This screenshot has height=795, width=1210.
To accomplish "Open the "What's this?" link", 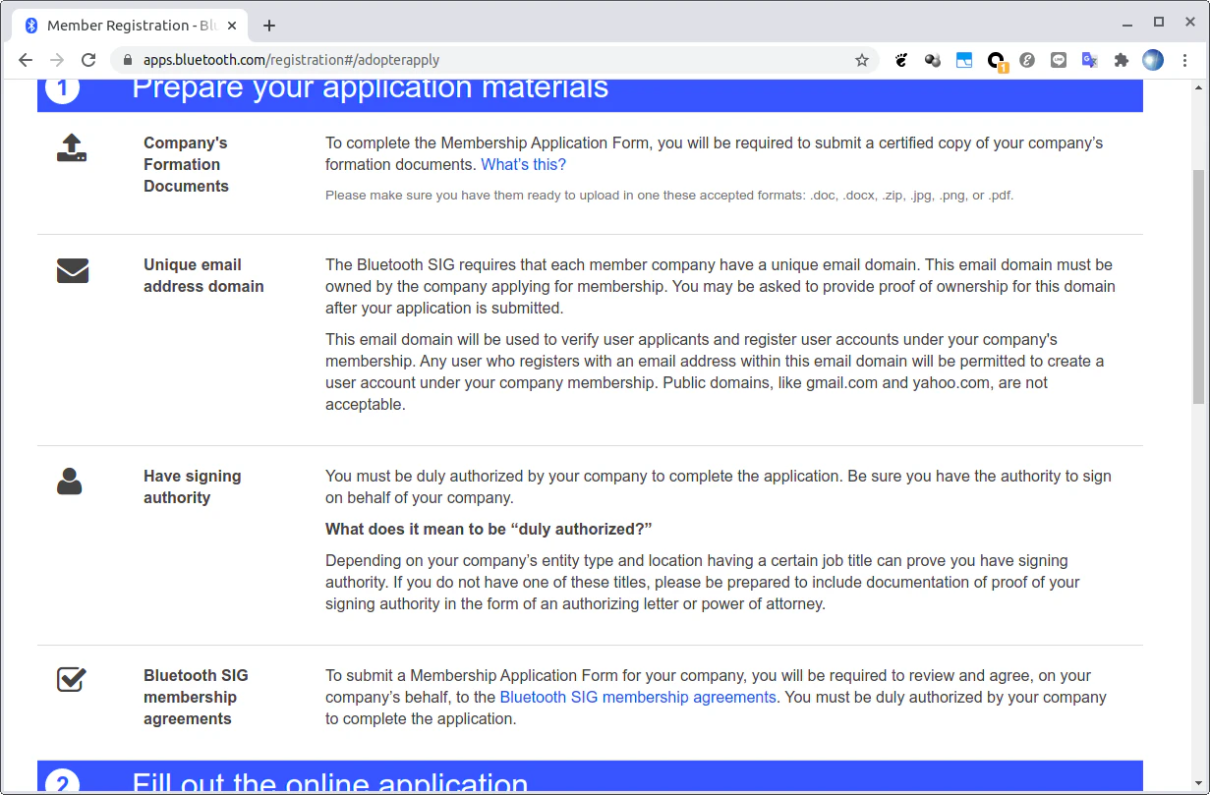I will click(x=523, y=164).
